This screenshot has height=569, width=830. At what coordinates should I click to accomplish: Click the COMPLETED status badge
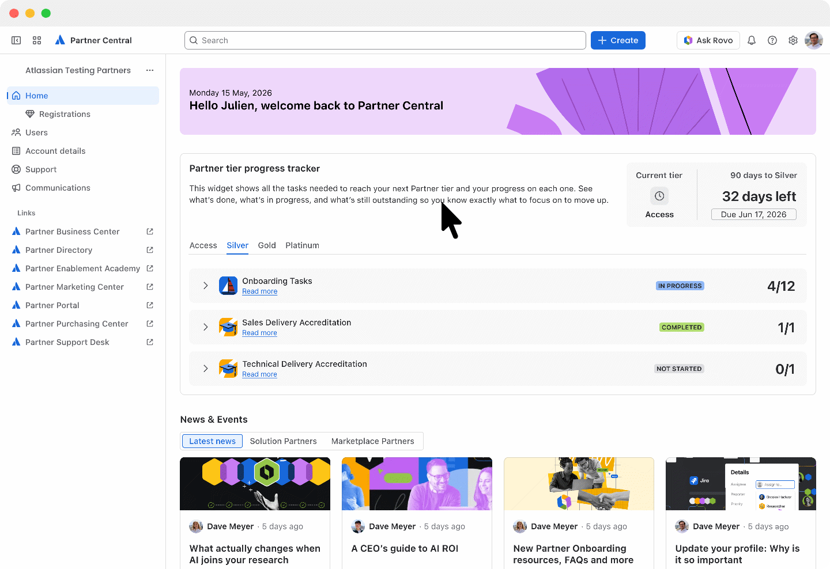click(x=682, y=327)
